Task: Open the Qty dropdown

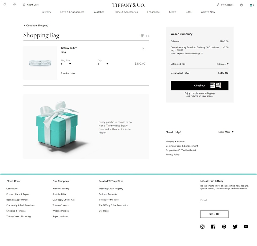Action: pos(103,64)
